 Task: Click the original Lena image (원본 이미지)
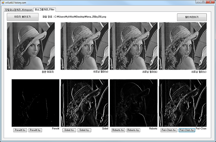click(x=31, y=46)
